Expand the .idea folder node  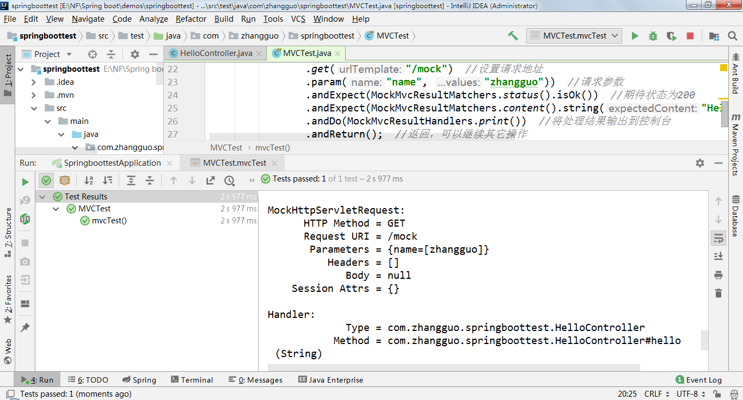coord(34,82)
